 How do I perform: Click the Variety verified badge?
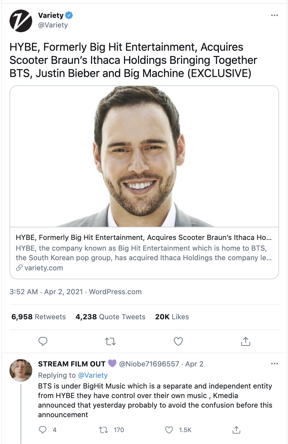(69, 15)
